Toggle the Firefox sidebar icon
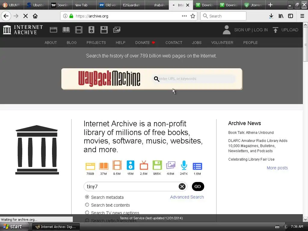The height and width of the screenshot is (231, 308). 291,16
